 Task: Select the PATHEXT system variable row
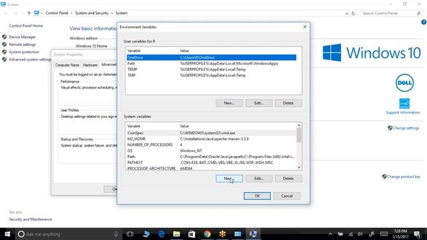click(x=211, y=163)
